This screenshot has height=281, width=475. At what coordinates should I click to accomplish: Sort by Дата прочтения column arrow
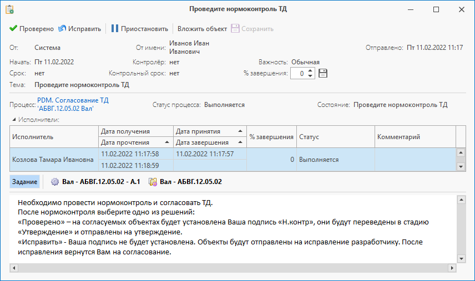point(166,142)
